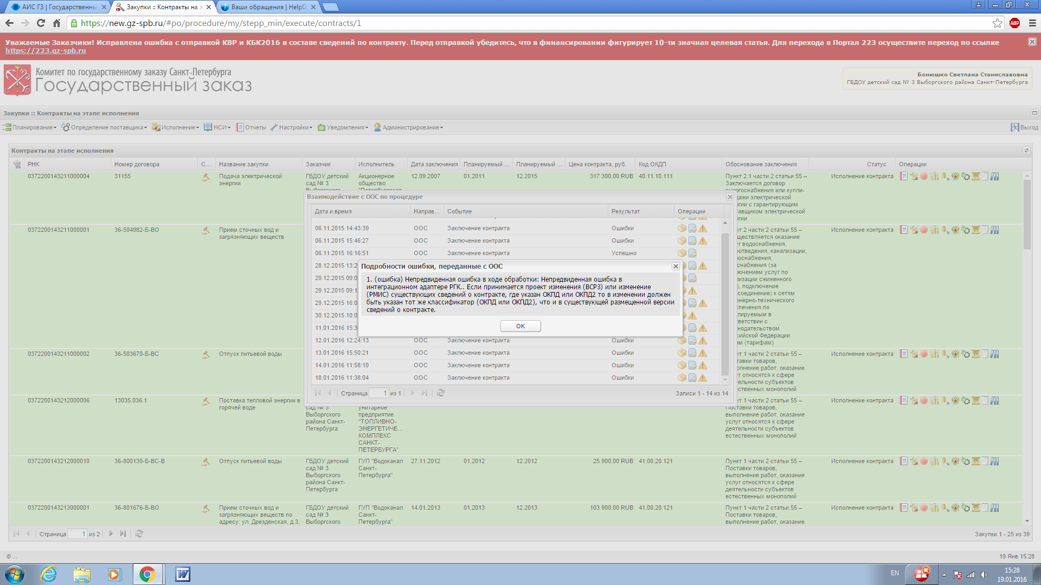The height and width of the screenshot is (585, 1041).
Task: Refresh the OOC interaction event list
Action: click(x=441, y=393)
